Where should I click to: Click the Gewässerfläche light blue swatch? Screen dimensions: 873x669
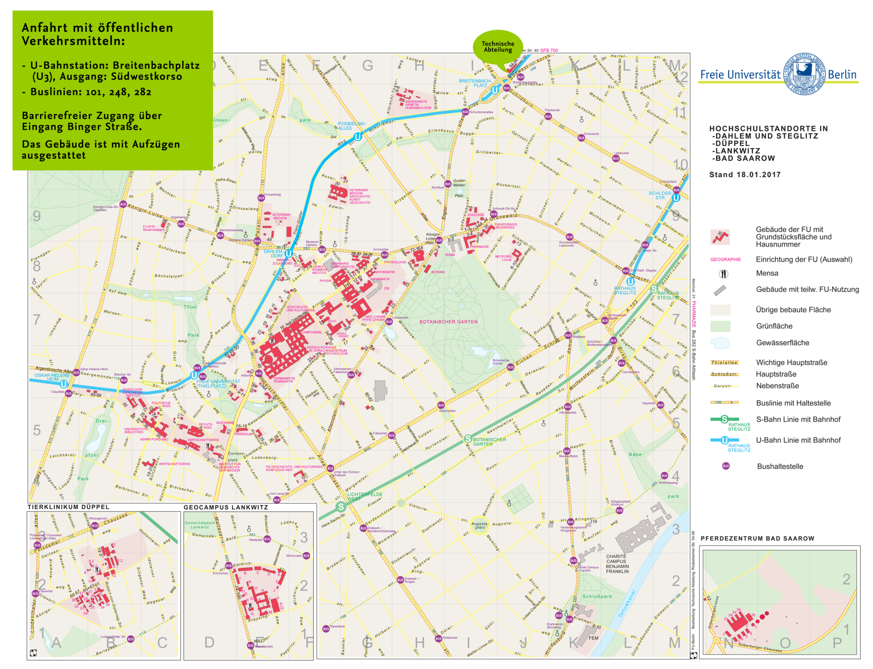720,343
